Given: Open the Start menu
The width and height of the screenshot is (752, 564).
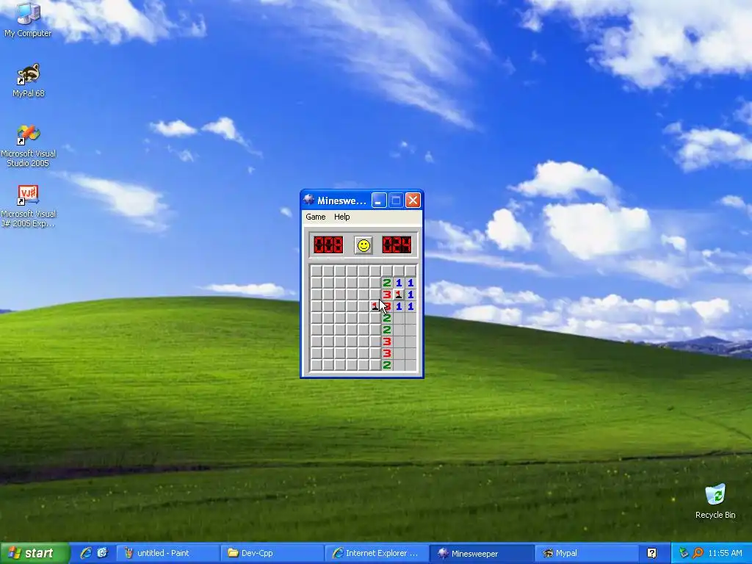Looking at the screenshot, I should point(34,553).
